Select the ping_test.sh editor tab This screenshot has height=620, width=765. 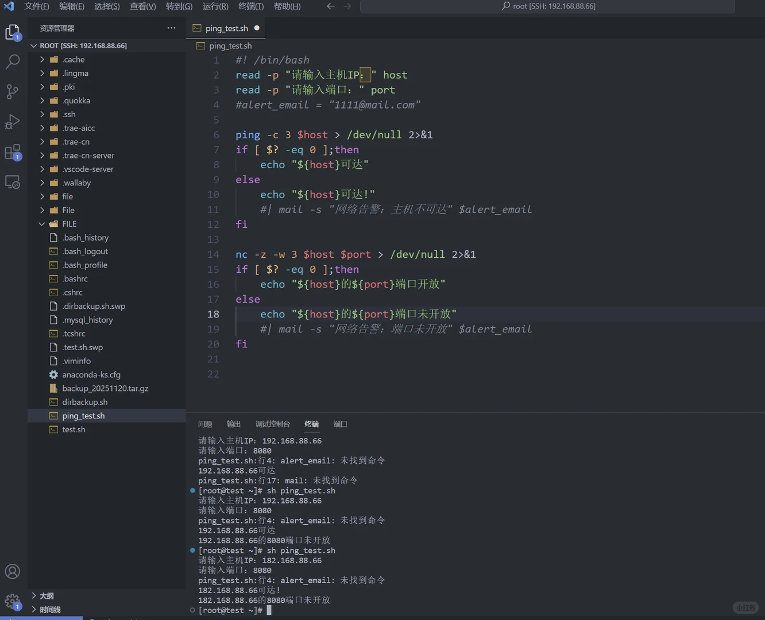pos(225,28)
